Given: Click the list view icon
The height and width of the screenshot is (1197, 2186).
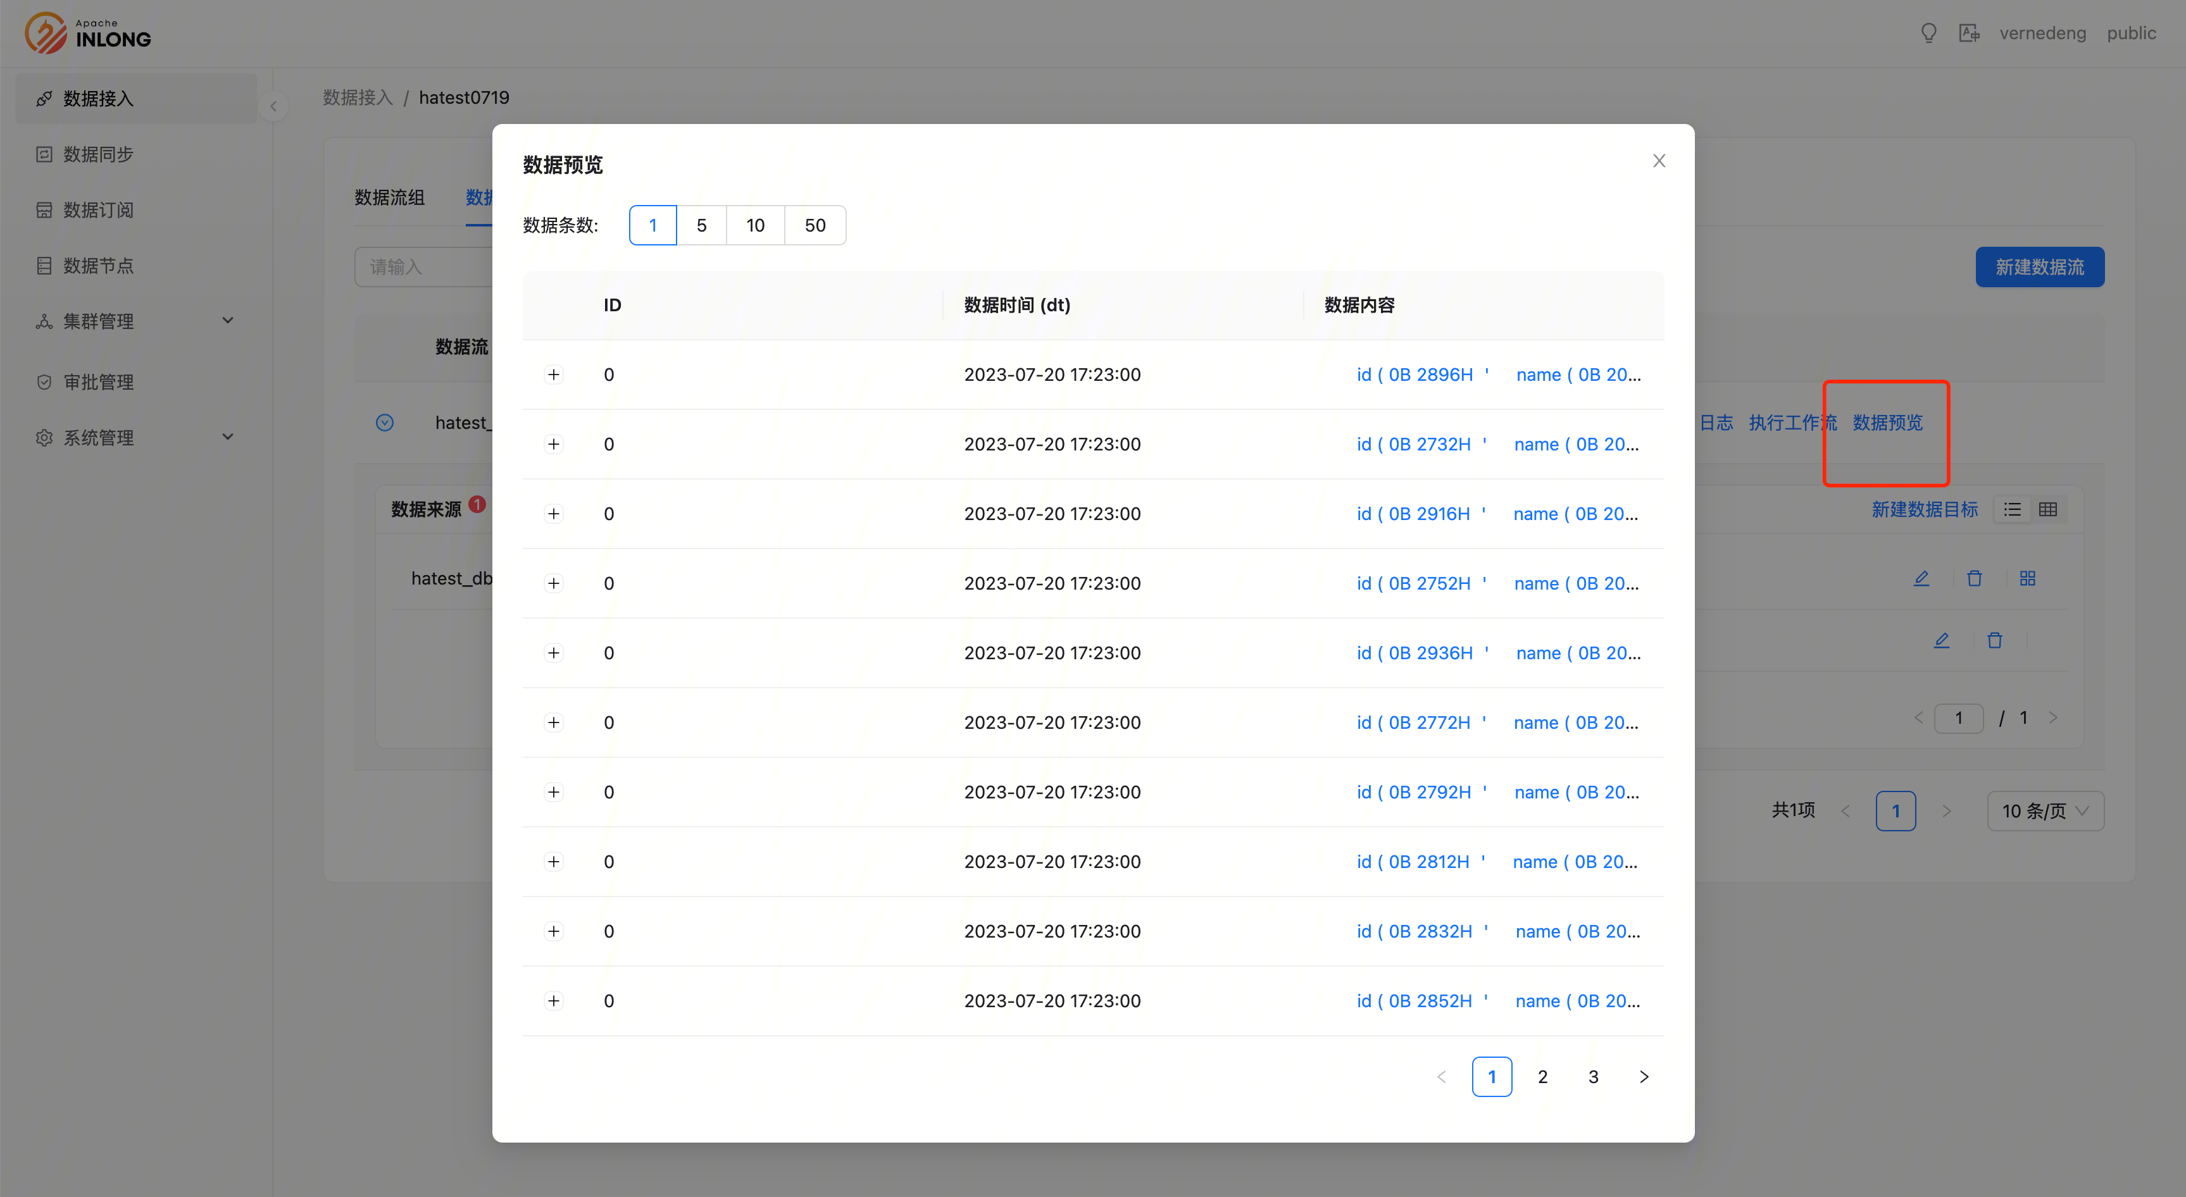Looking at the screenshot, I should pos(2012,509).
